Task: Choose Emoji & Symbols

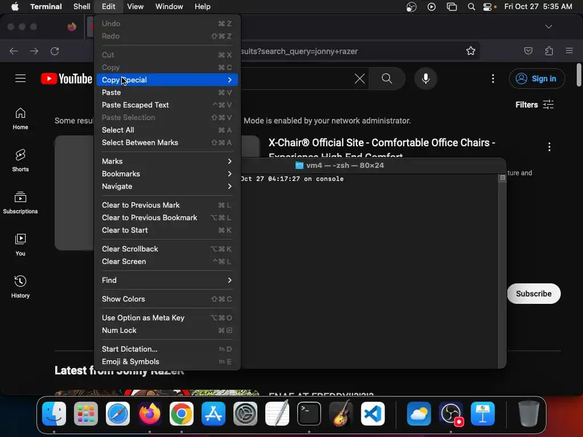Action: [x=167, y=361]
